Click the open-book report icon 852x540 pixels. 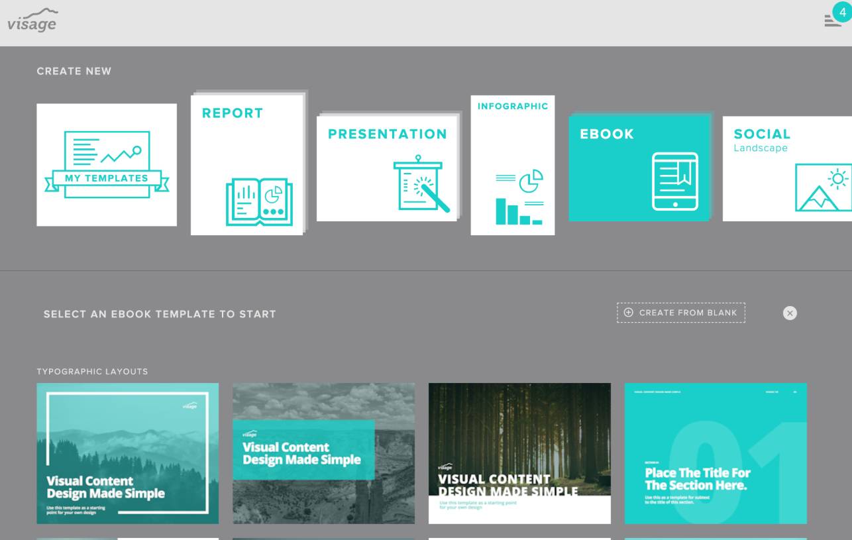tap(259, 202)
